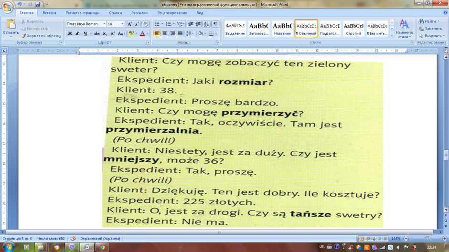The image size is (449, 252).
Task: Expand Paragraph (Абзац) dialog launcher
Action: point(217,42)
